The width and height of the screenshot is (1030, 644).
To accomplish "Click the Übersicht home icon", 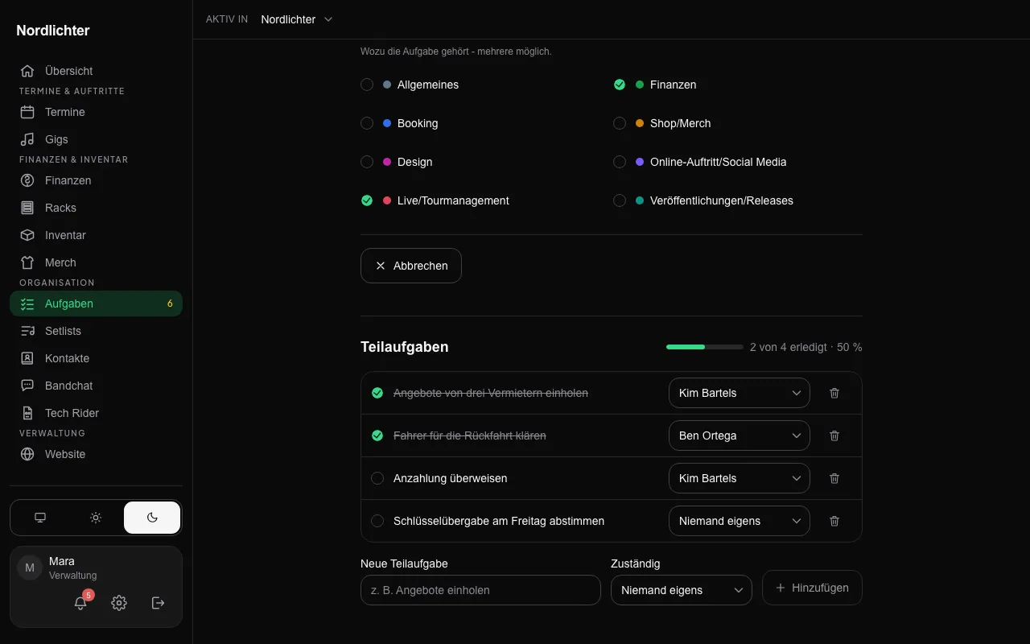I will [27, 71].
